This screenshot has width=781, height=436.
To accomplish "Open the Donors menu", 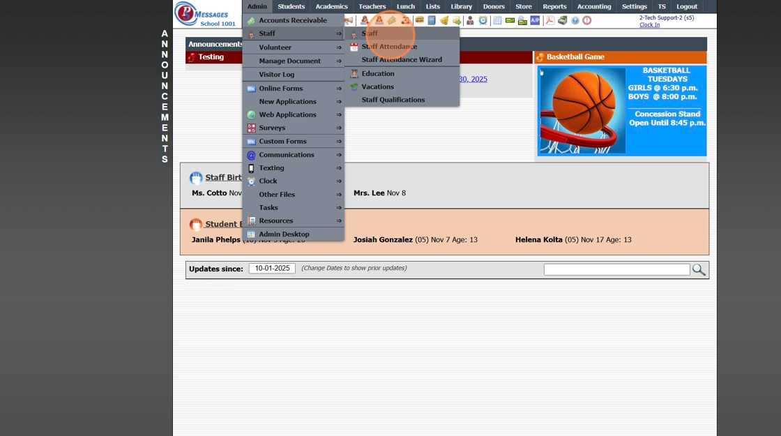I will pyautogui.click(x=494, y=6).
